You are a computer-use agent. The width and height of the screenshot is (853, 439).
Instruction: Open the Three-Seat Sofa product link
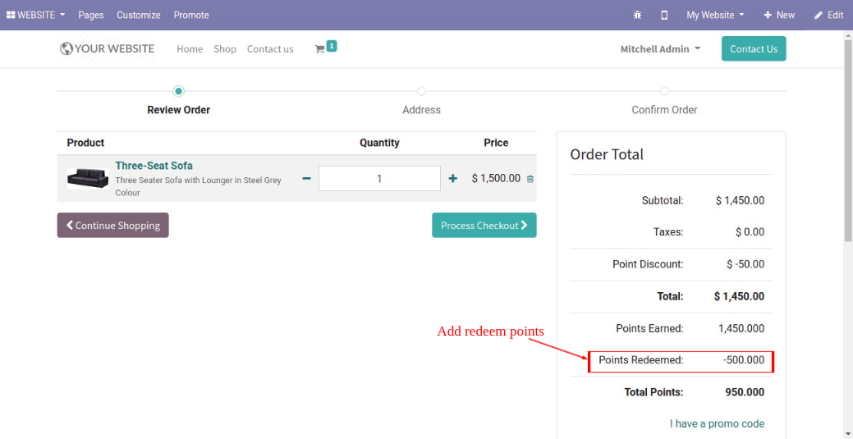154,166
